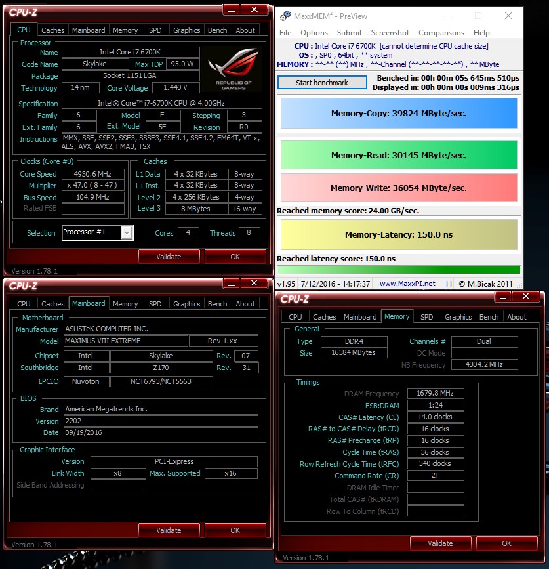Click the Core Voltage 1.440 V value
The image size is (549, 569).
click(176, 87)
